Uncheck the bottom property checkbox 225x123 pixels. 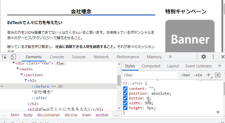pos(125,98)
